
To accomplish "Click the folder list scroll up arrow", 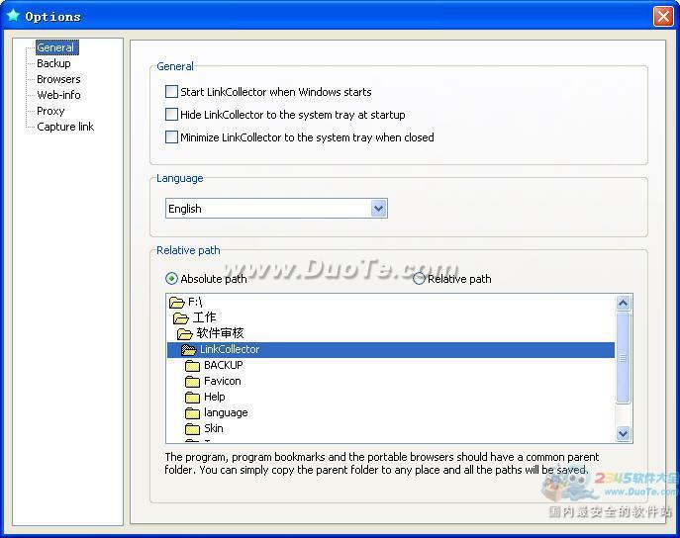I will click(x=624, y=303).
